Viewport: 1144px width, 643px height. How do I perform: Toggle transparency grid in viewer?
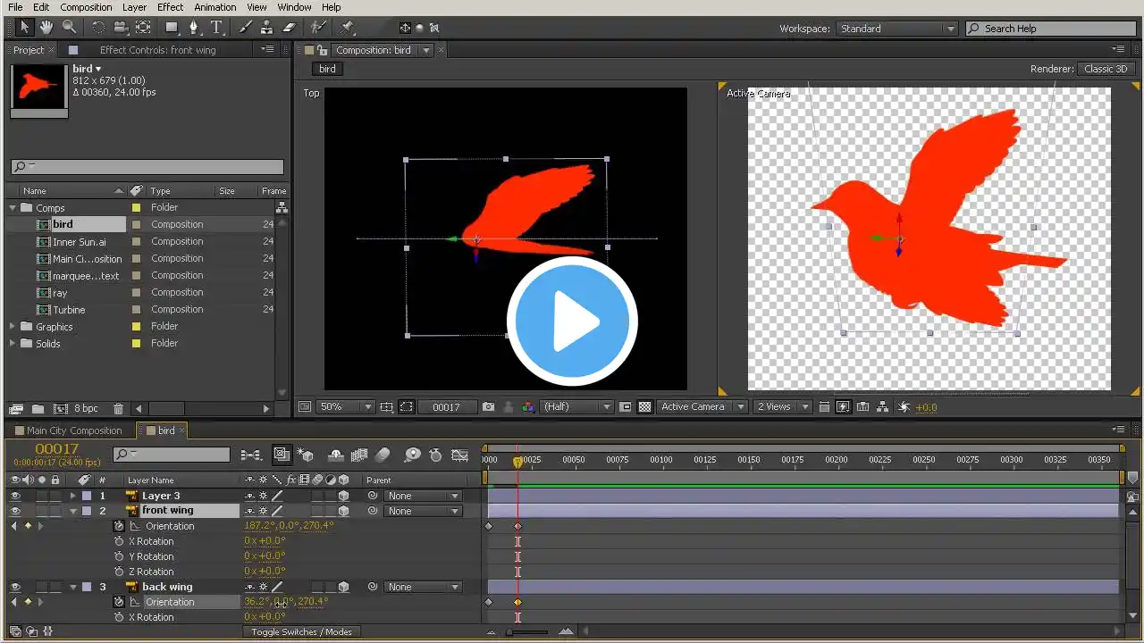coord(644,406)
